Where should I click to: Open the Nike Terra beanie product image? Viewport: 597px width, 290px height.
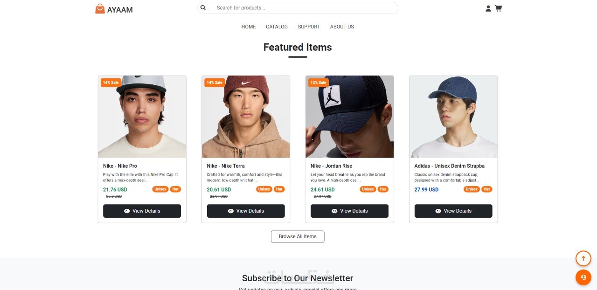tap(246, 117)
